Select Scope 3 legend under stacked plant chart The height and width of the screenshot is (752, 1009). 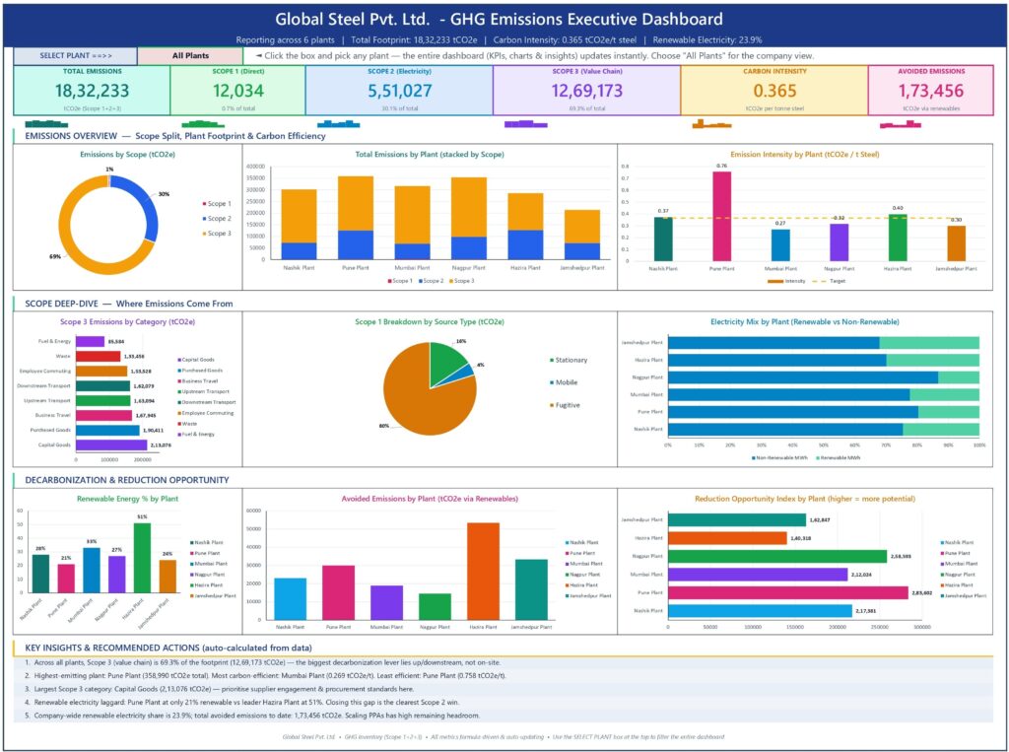(461, 281)
